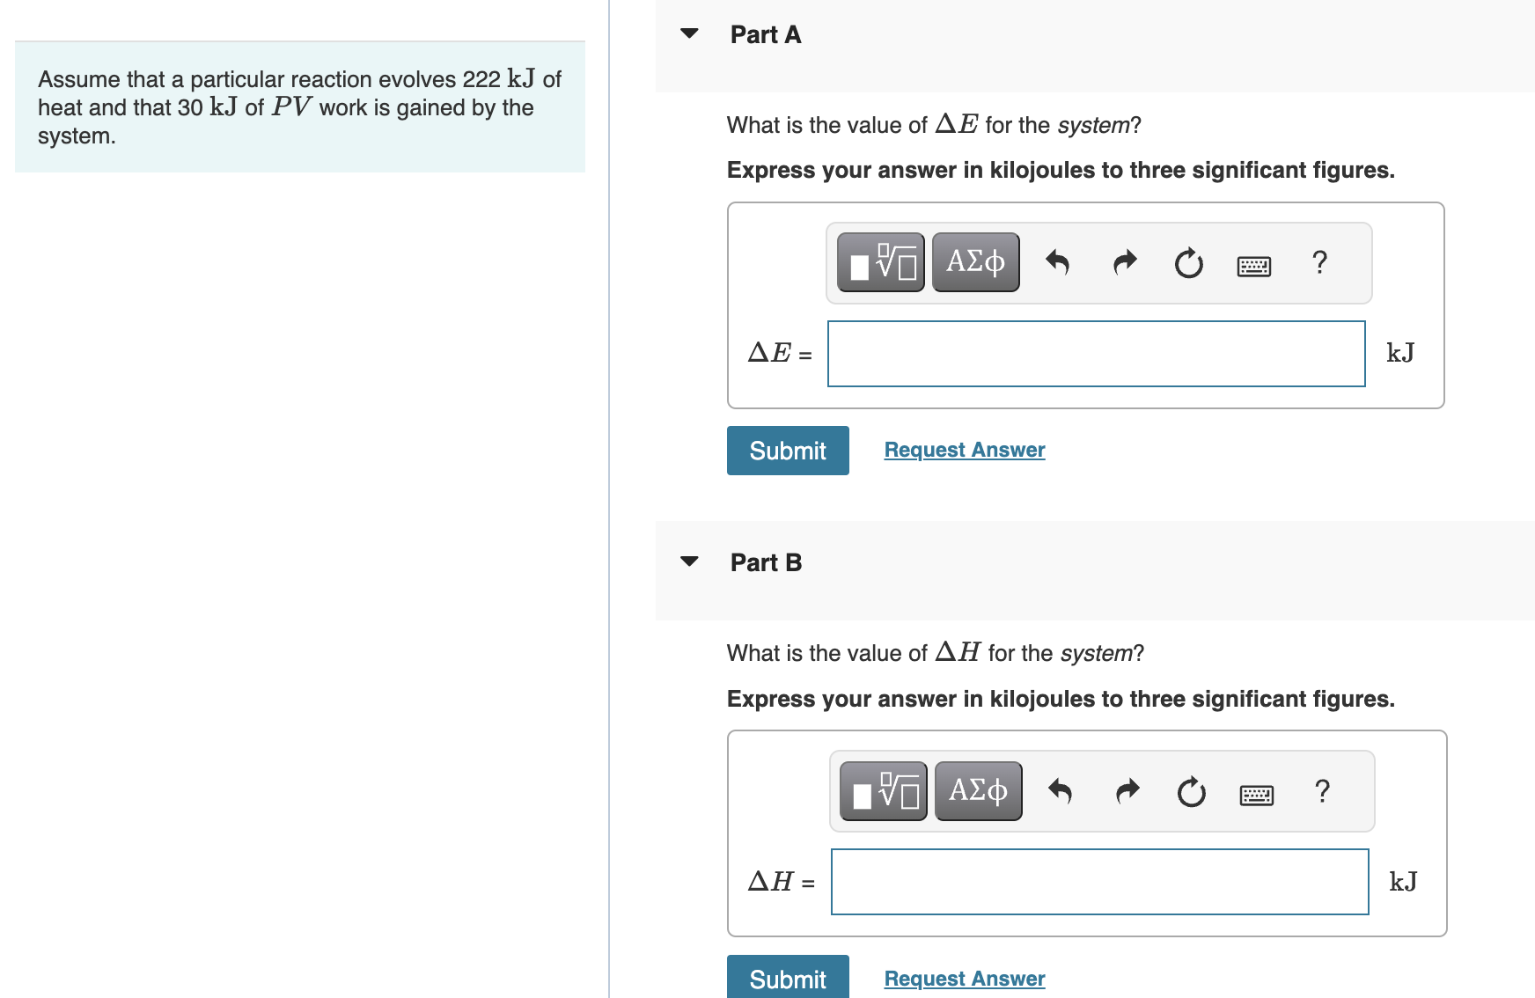Open the on-screen keyboard icon in Part B
Screen dimensions: 1535x998
(x=1257, y=794)
